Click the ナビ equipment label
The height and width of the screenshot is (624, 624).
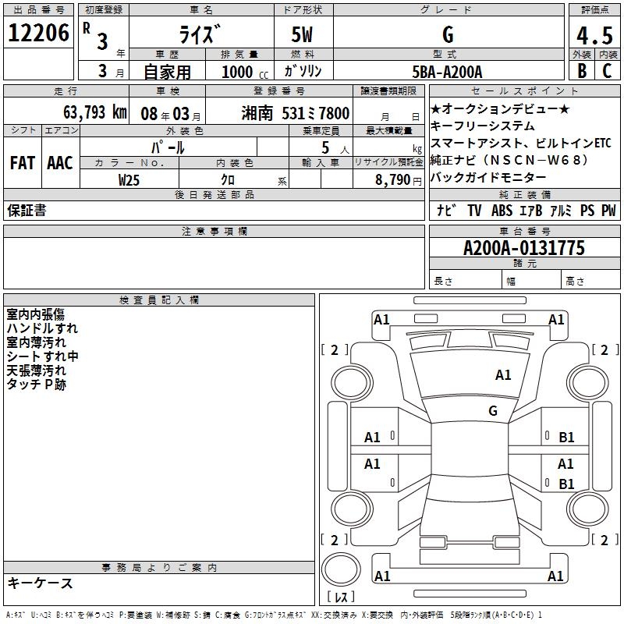pos(446,210)
